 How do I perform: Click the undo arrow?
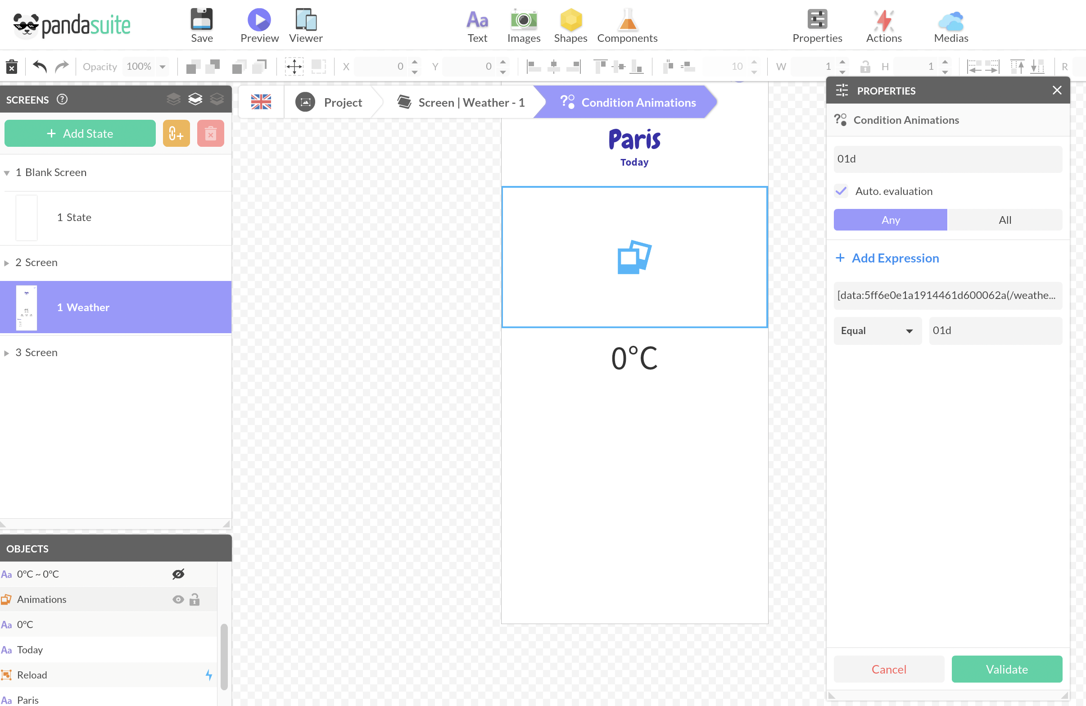coord(40,67)
